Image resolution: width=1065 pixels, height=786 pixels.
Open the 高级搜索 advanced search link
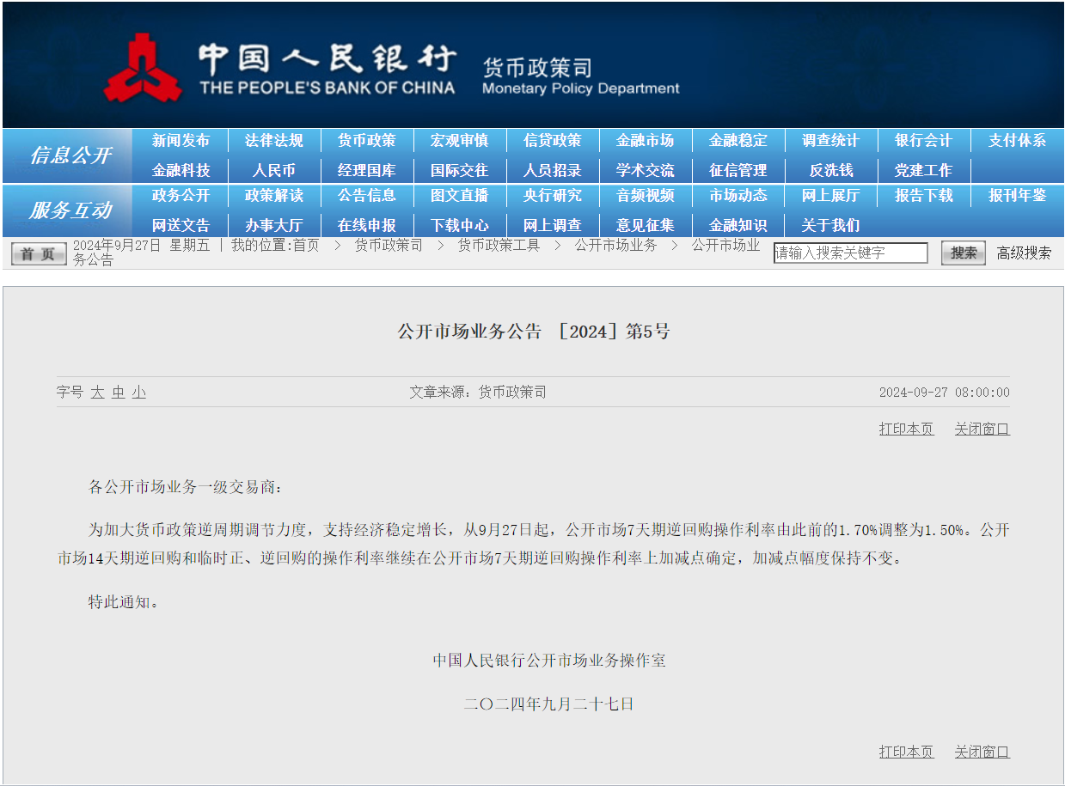(1023, 253)
